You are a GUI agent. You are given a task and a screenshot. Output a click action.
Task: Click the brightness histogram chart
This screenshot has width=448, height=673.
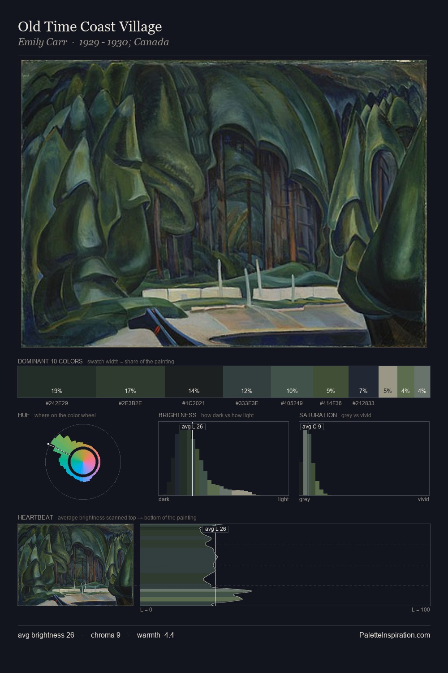[224, 459]
